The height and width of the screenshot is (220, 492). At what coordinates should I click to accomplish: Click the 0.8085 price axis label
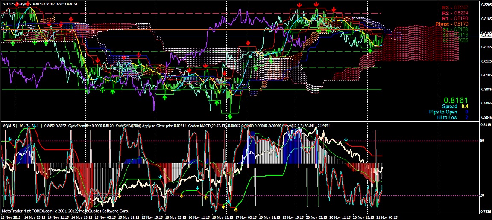click(486, 89)
